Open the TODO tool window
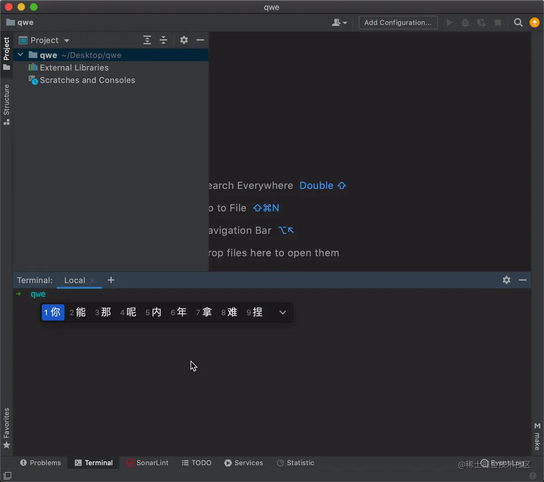This screenshot has width=544, height=482. click(x=197, y=463)
